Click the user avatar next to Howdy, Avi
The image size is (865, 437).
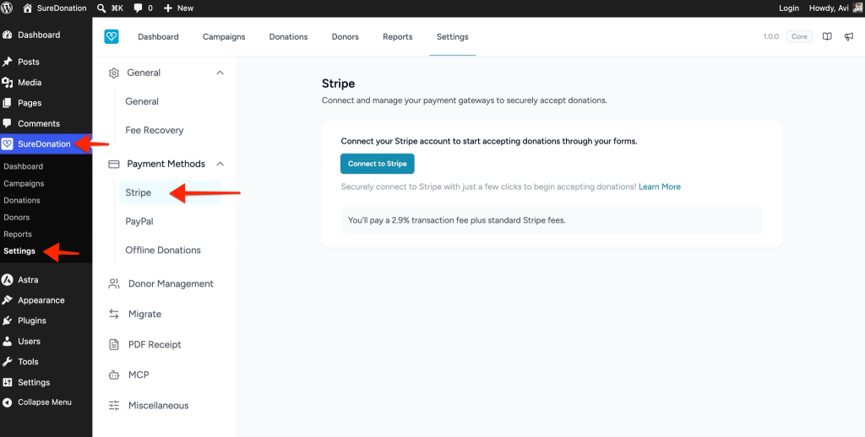[x=858, y=8]
